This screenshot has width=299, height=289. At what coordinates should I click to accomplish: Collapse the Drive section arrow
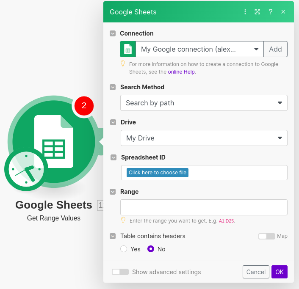pyautogui.click(x=113, y=122)
